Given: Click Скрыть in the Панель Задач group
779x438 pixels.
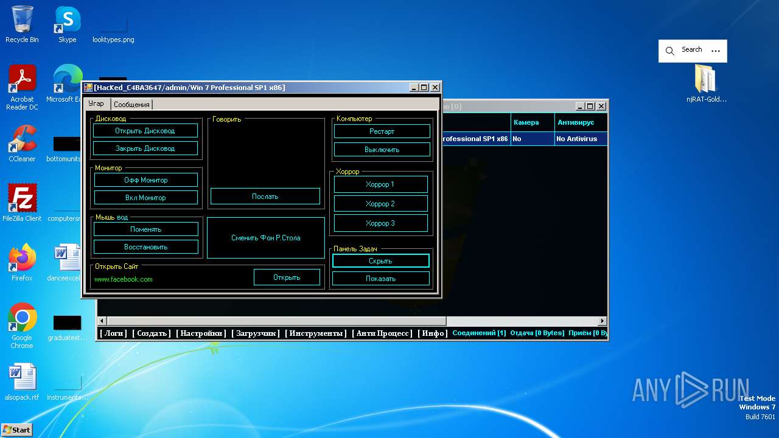Looking at the screenshot, I should tap(381, 261).
